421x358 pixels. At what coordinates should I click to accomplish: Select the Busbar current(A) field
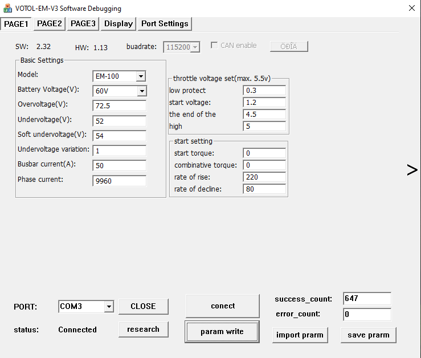click(x=119, y=165)
